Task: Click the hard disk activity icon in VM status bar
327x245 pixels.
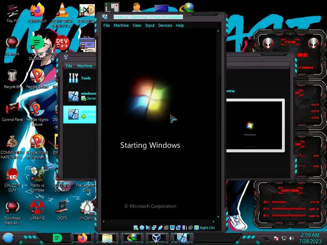Action: 136,228
